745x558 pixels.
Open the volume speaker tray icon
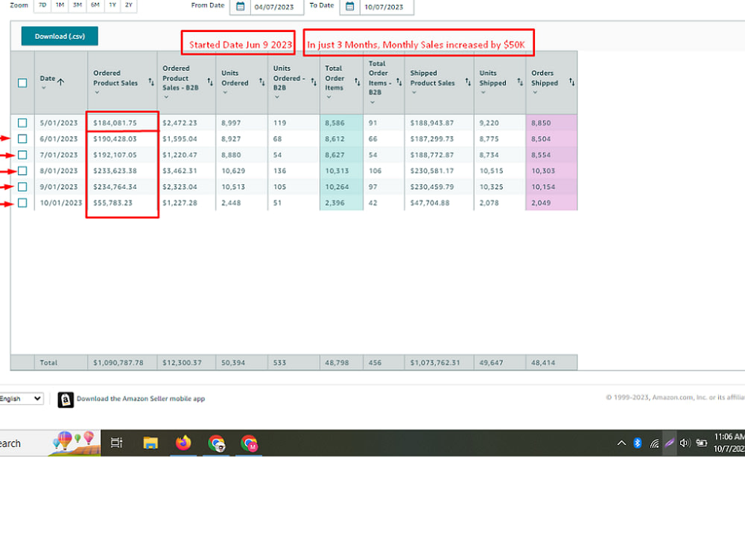(x=685, y=443)
